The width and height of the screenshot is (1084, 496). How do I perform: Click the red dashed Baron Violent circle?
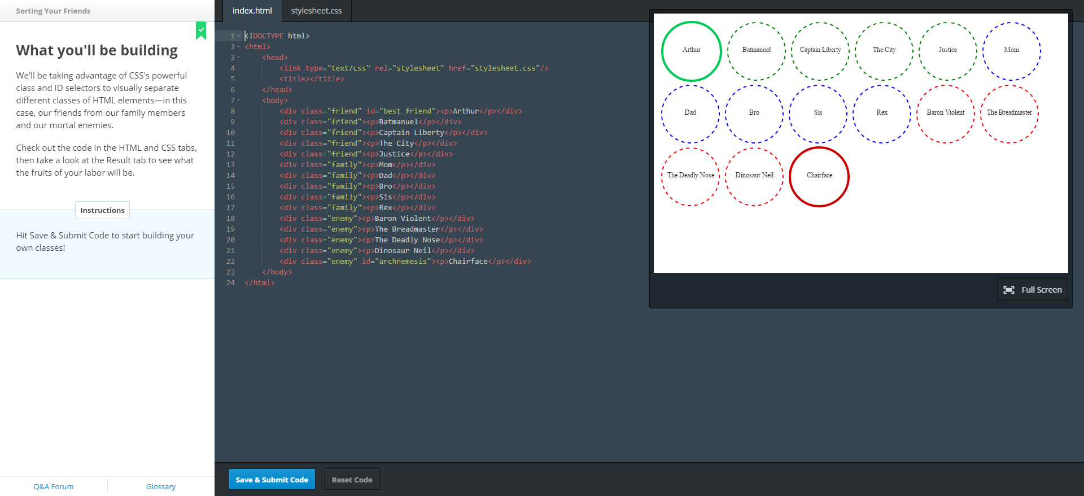(945, 114)
